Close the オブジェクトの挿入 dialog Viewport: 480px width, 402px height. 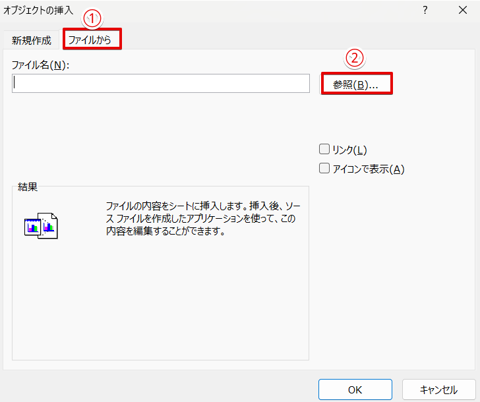point(461,10)
